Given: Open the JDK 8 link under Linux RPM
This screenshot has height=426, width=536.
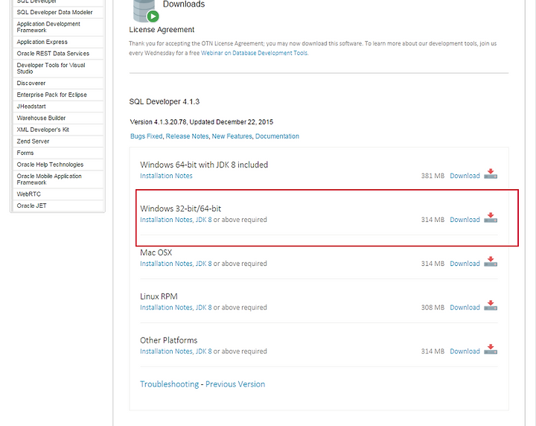Looking at the screenshot, I should coord(204,308).
